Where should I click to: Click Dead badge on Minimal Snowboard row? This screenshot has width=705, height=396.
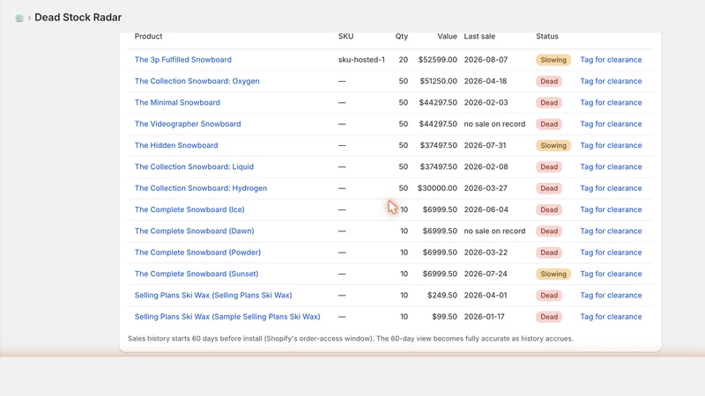[548, 102]
